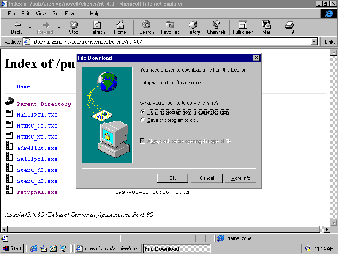Show the History bar
Screen dimensions: 338x254
pyautogui.click(x=193, y=28)
